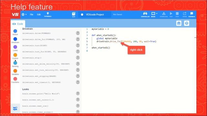Click when_started1() call on line 7
207x116 pixels.
101,48
